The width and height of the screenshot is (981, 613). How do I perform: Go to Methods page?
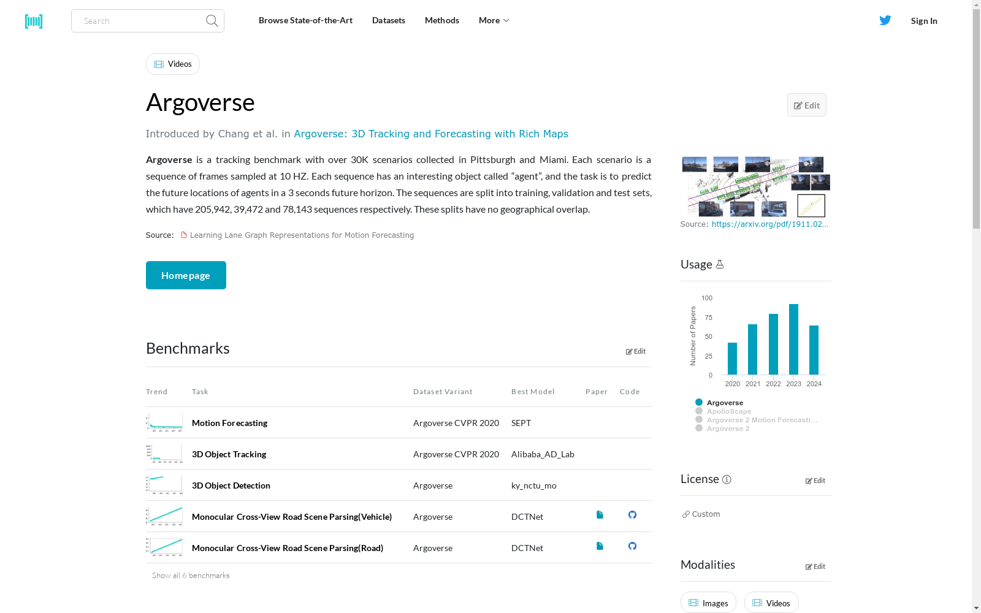click(x=442, y=20)
